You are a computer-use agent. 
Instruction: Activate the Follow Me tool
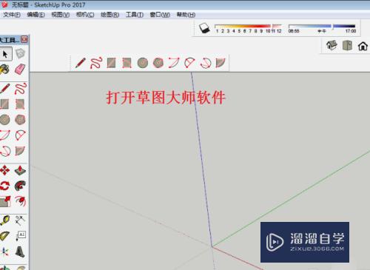20,186
